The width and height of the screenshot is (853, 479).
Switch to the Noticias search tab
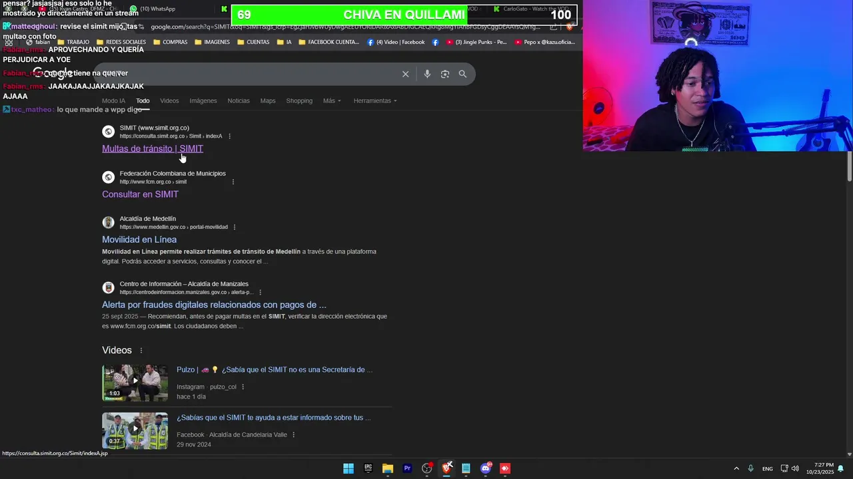(239, 101)
